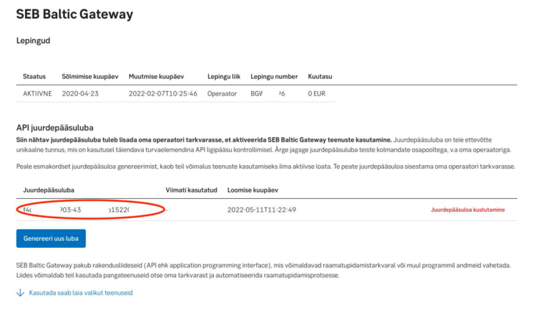Click the Loomise kuupäev column header
Image resolution: width=543 pixels, height=312 pixels.
coord(252,190)
